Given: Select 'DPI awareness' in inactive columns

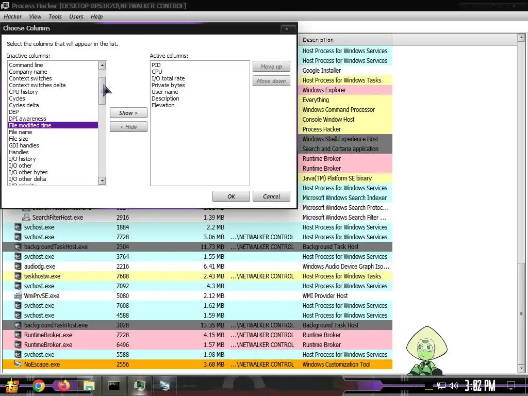Looking at the screenshot, I should click(x=28, y=119).
